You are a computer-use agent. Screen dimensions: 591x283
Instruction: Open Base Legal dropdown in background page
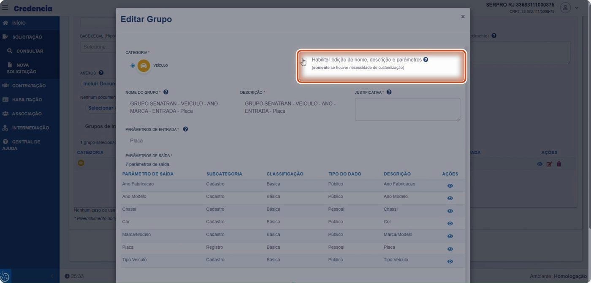[x=98, y=47]
